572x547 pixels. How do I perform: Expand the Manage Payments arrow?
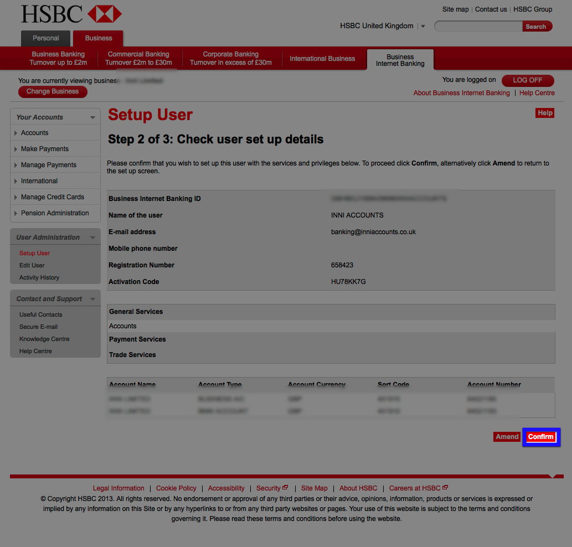(x=16, y=165)
